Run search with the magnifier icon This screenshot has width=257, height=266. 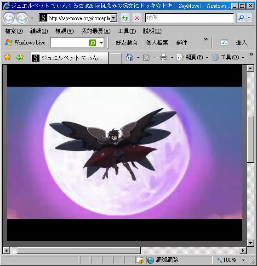pos(241,18)
